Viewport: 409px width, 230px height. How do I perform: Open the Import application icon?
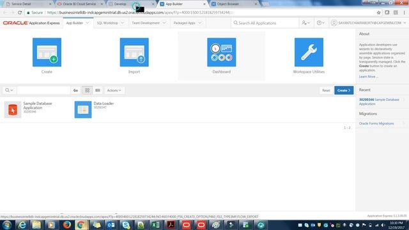(134, 52)
